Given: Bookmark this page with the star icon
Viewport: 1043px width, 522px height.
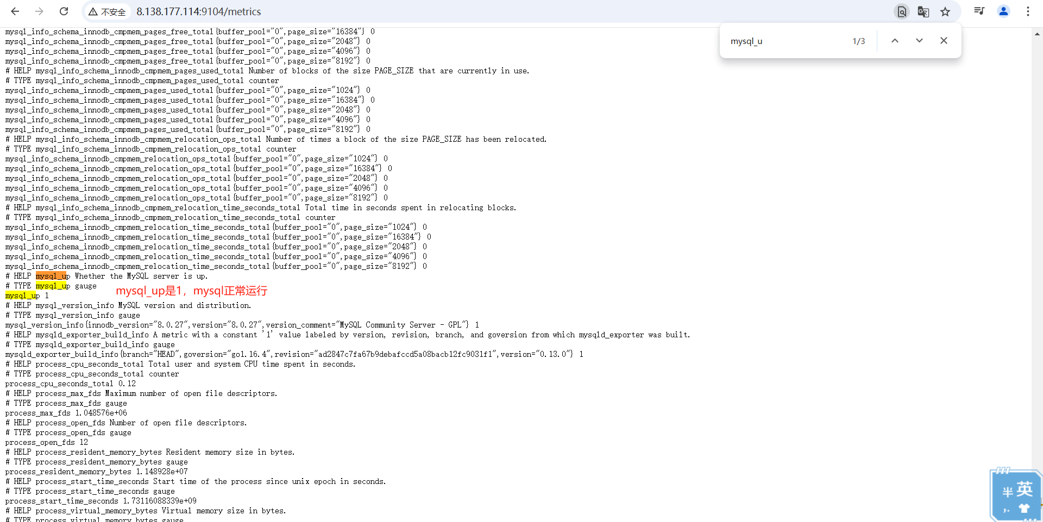Looking at the screenshot, I should pos(945,11).
